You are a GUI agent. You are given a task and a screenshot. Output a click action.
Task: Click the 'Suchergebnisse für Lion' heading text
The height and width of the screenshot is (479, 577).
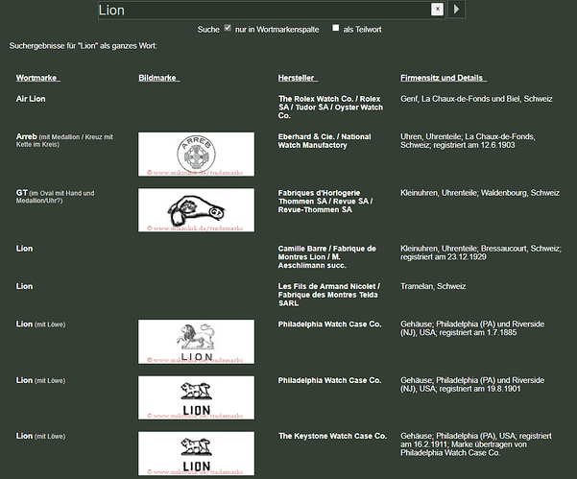click(x=84, y=46)
